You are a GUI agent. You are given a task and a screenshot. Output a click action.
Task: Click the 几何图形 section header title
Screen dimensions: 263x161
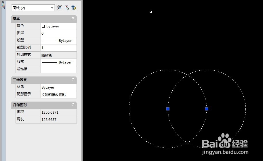(20, 105)
